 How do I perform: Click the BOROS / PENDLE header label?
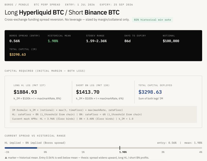point(17,5)
